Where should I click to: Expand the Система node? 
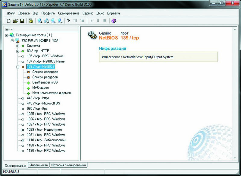18,46
